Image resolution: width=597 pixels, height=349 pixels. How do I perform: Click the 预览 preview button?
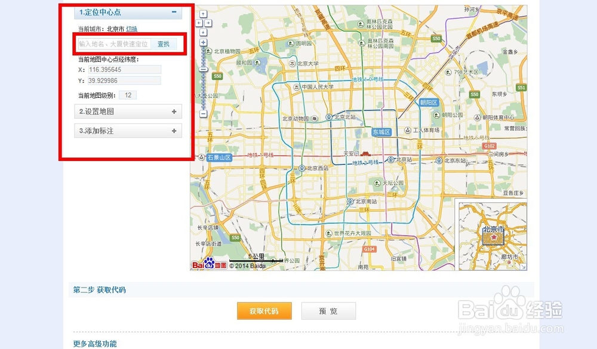coord(328,311)
